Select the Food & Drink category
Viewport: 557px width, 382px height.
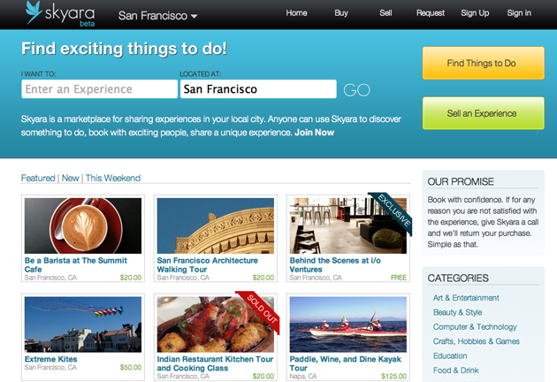click(x=455, y=371)
